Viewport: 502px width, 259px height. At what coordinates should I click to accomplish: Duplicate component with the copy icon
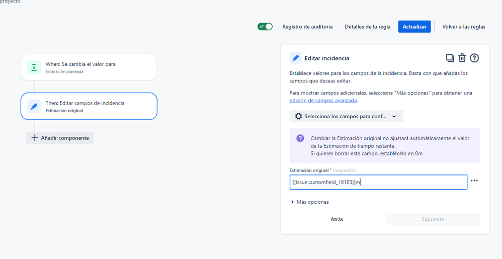click(450, 58)
